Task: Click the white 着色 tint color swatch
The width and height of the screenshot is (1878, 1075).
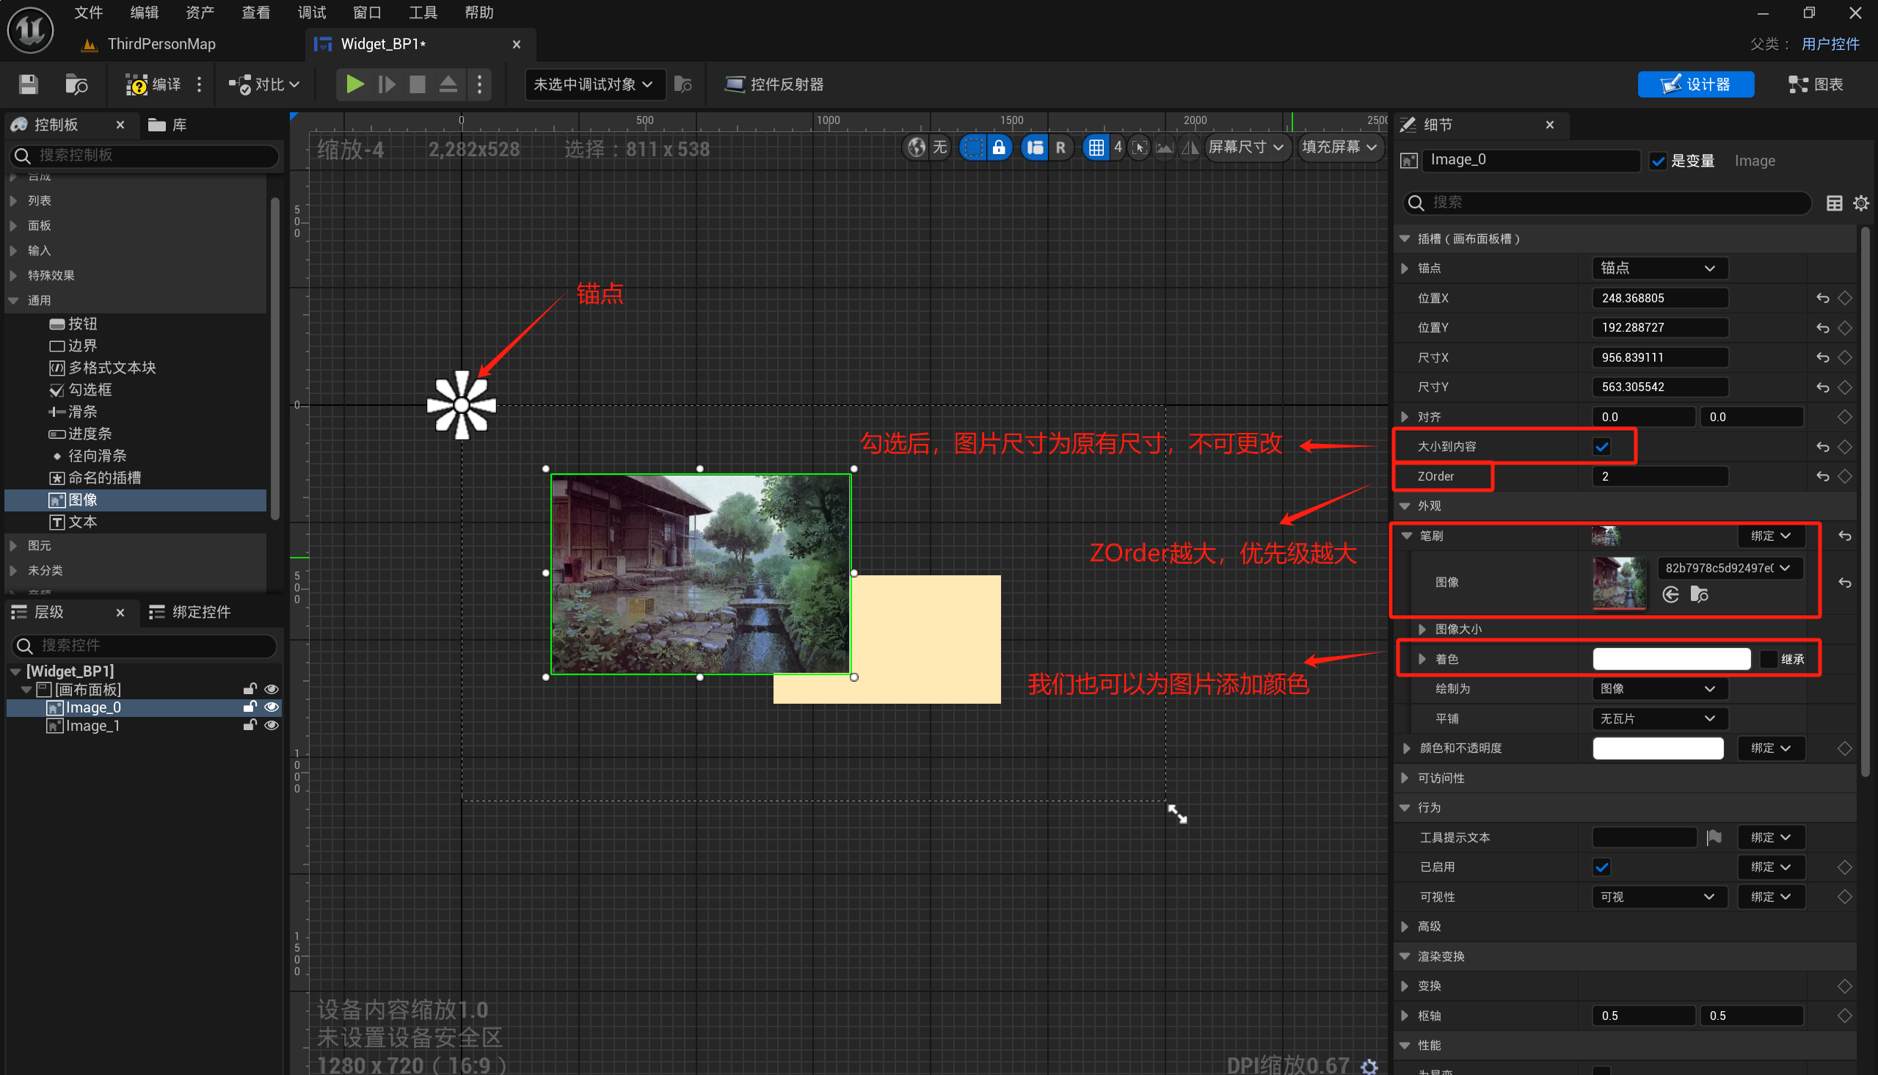Action: pyautogui.click(x=1671, y=659)
